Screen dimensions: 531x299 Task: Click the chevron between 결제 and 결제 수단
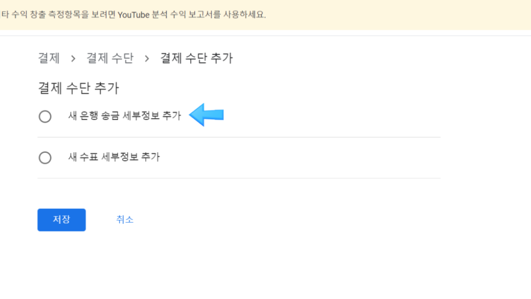[x=73, y=59]
